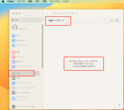This screenshot has width=124, height=110.
Task: Select Siri と Spotlight icon
Action: tap(13, 93)
